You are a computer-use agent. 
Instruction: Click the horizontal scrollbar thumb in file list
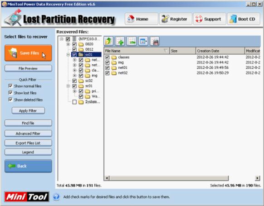coord(169,178)
